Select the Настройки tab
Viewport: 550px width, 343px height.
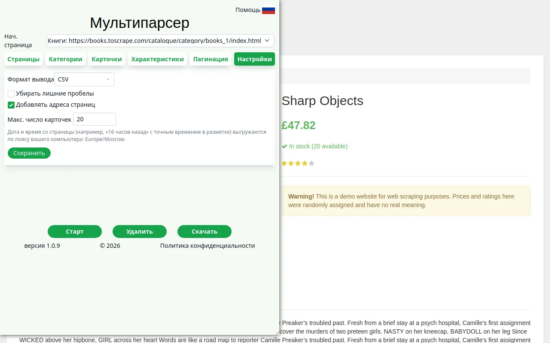pos(254,59)
